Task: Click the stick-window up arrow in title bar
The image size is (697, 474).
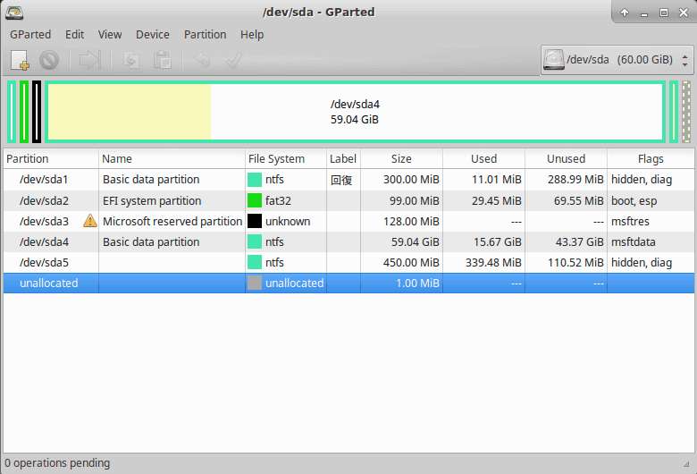Action: [x=625, y=13]
